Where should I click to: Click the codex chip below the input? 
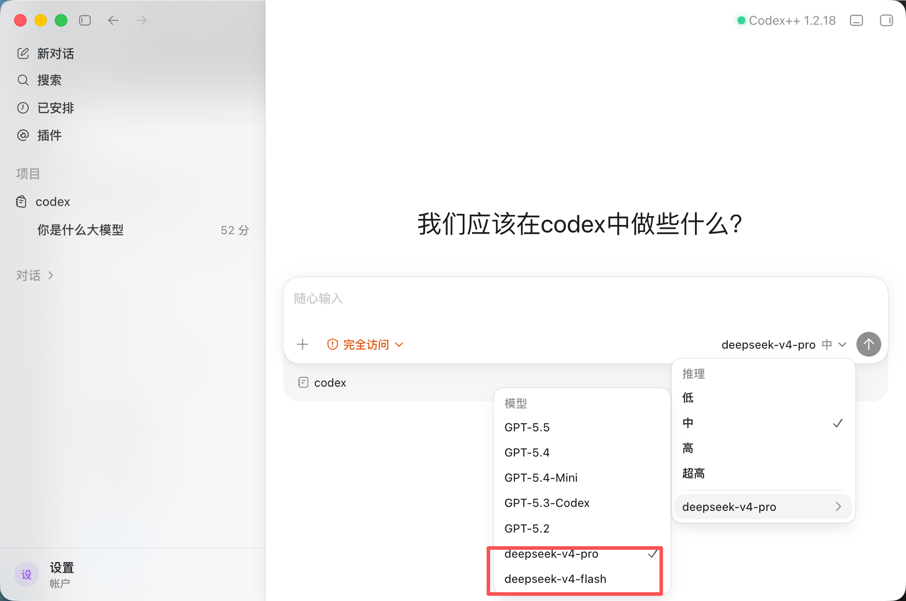tap(322, 382)
